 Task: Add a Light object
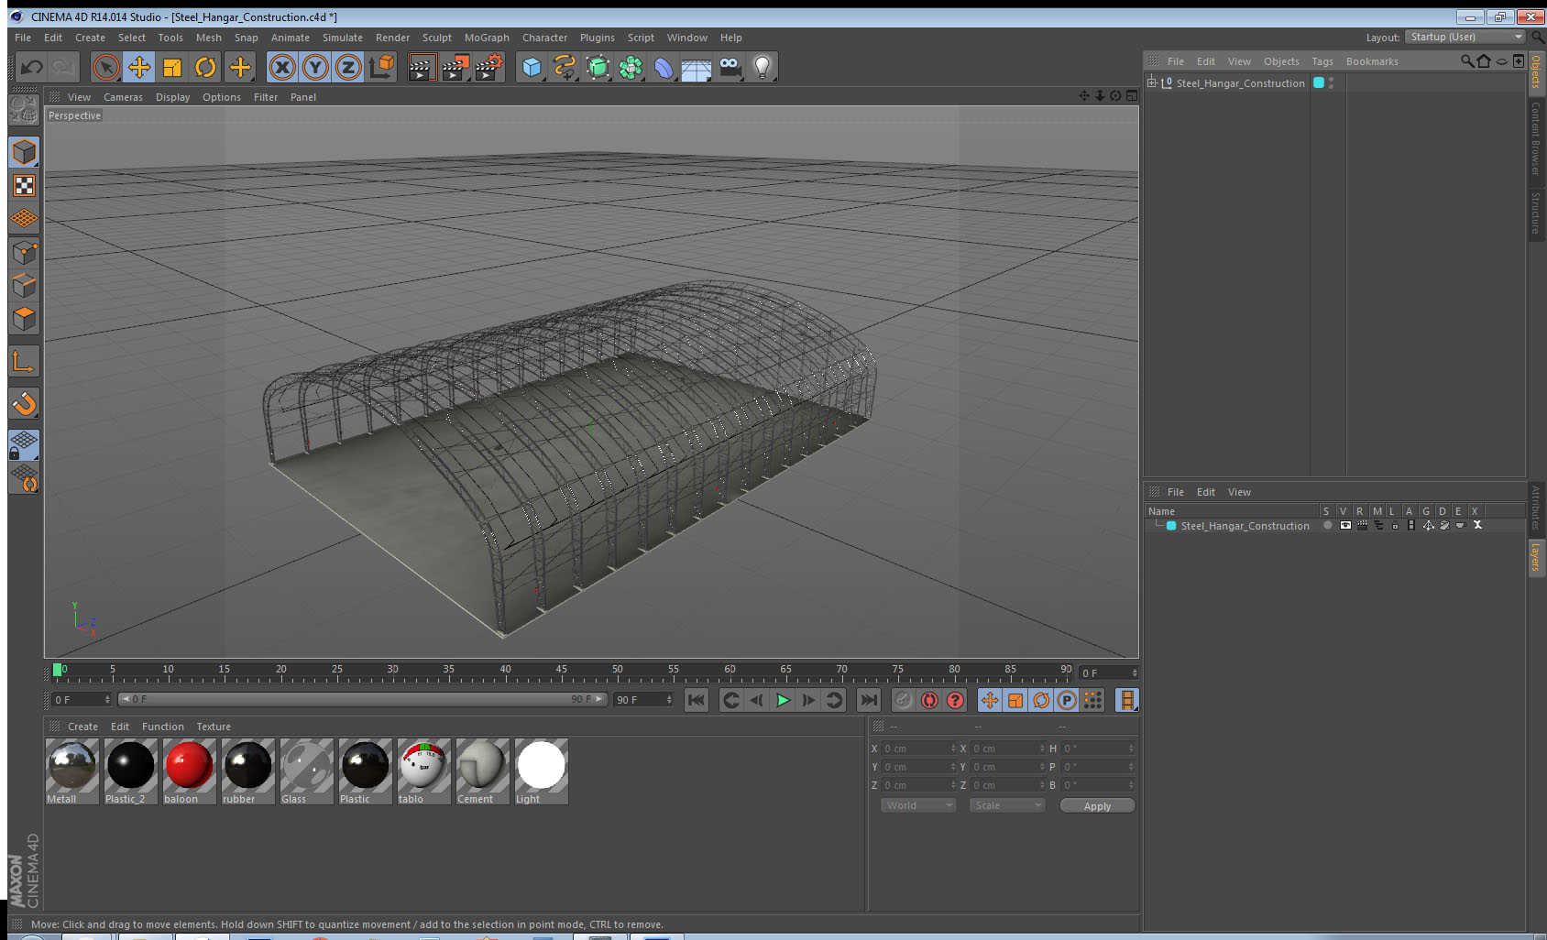762,67
